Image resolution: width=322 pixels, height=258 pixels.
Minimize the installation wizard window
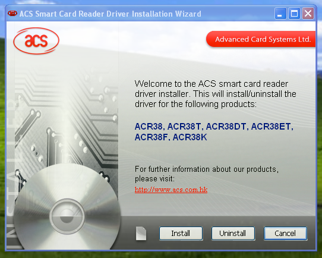point(280,14)
